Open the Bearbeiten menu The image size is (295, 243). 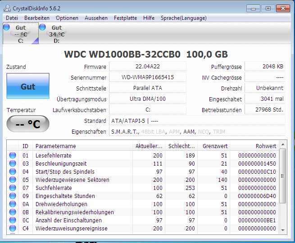[37, 18]
